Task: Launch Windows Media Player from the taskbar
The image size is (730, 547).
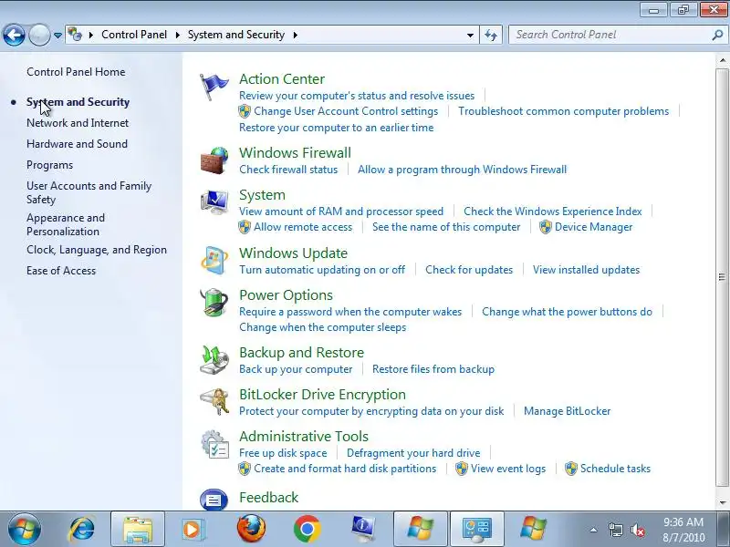Action: click(x=193, y=529)
